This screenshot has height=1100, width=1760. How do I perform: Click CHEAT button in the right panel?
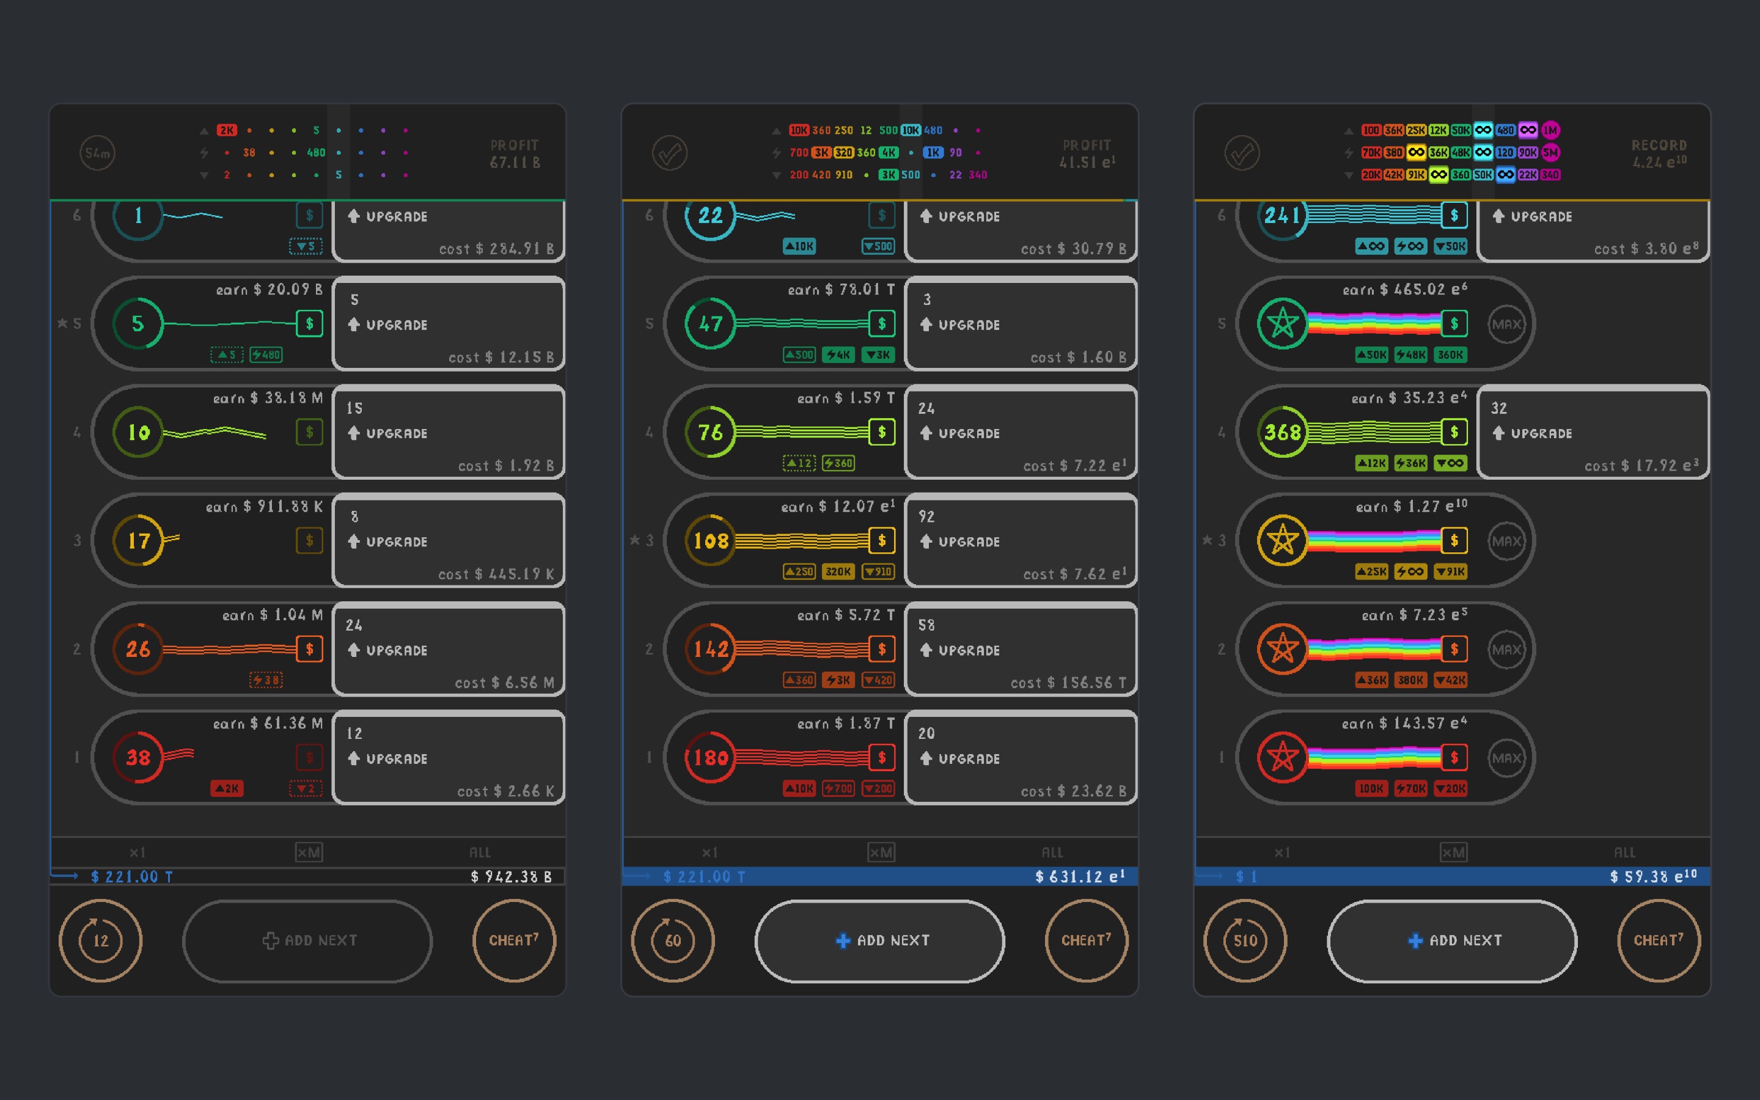[x=1659, y=941]
